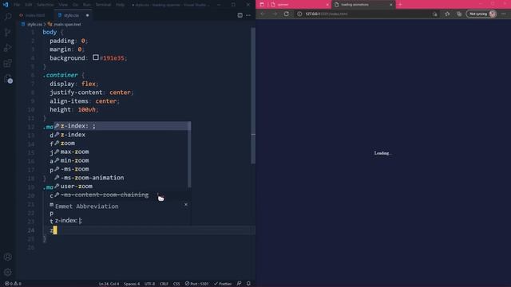Open browser tab actions menu icon
Viewport: 511px width, 287px height.
click(x=262, y=5)
